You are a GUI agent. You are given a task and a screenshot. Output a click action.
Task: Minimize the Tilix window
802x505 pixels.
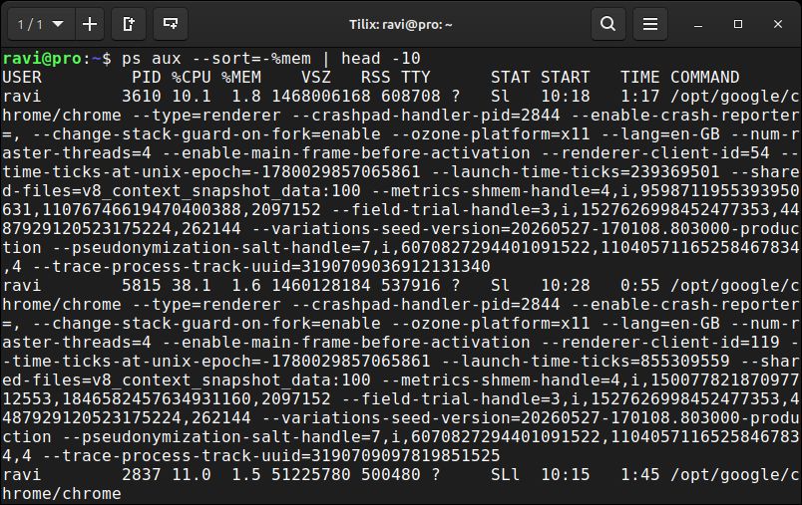697,24
